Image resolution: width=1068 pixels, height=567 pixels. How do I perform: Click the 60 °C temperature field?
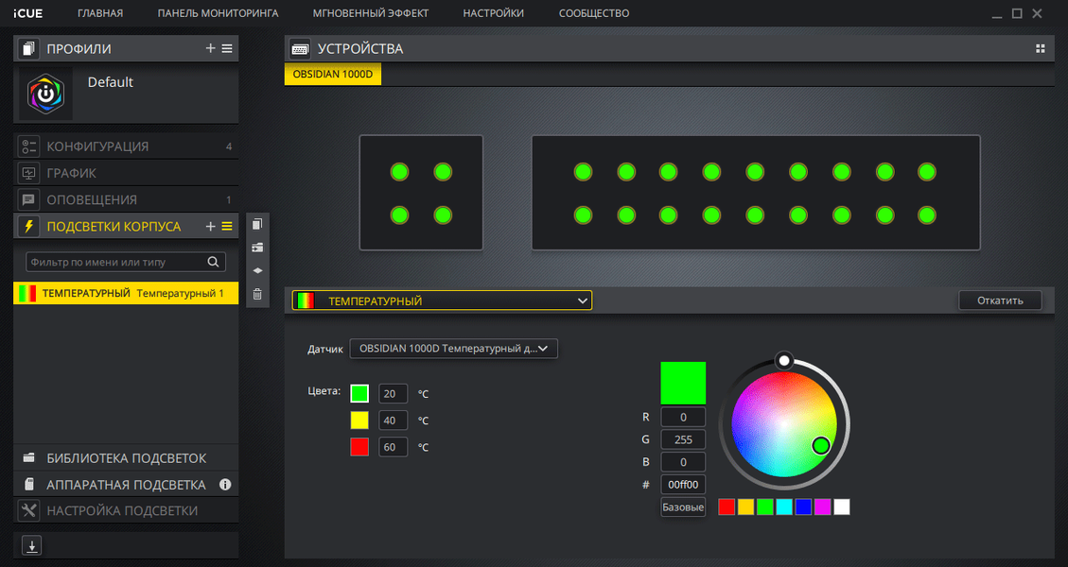[x=393, y=447]
